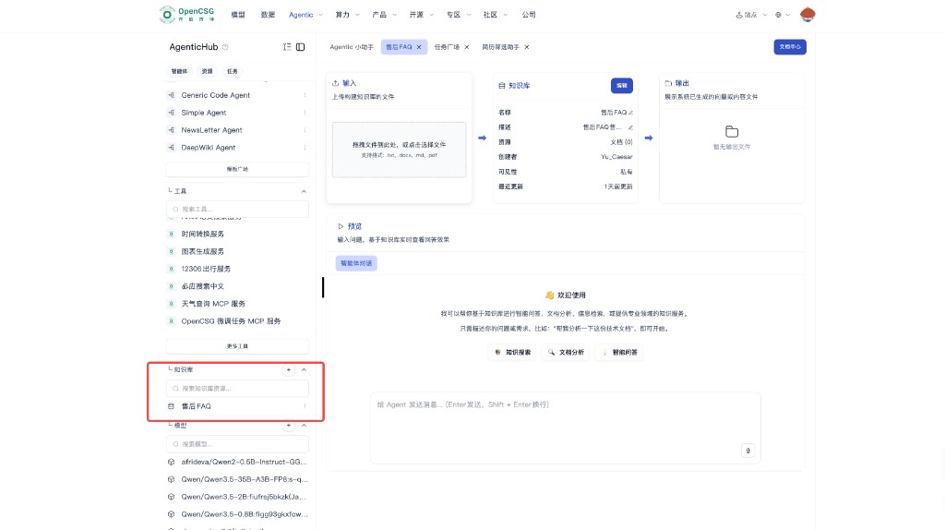
Task: Select OpenCSG 微调任务 MCP 服务
Action: (x=231, y=321)
